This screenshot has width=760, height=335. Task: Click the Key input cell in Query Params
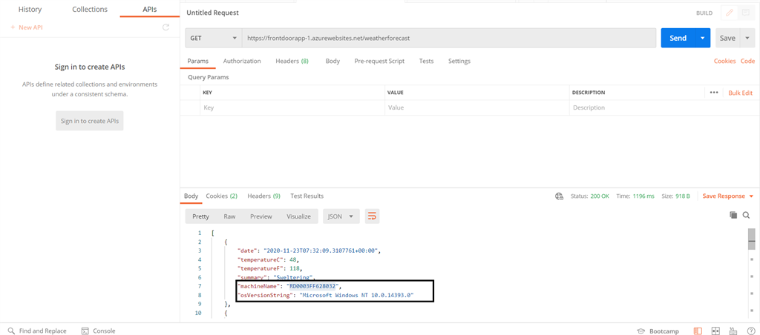point(292,107)
